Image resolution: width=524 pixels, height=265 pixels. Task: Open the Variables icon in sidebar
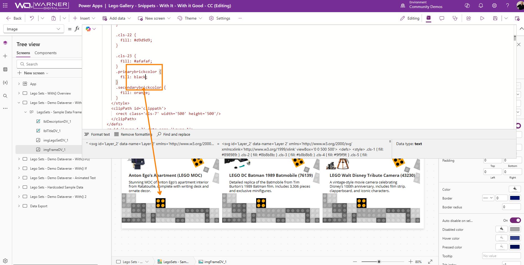coord(5,83)
